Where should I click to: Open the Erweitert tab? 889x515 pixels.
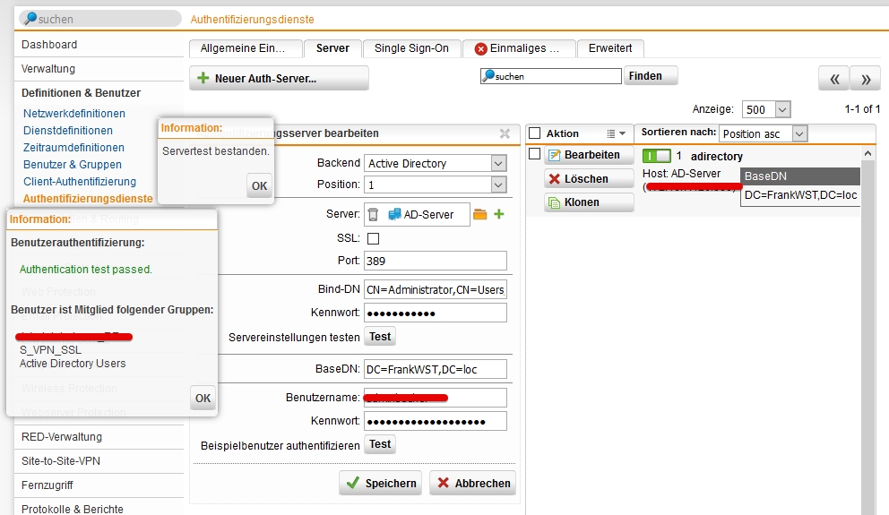[610, 48]
